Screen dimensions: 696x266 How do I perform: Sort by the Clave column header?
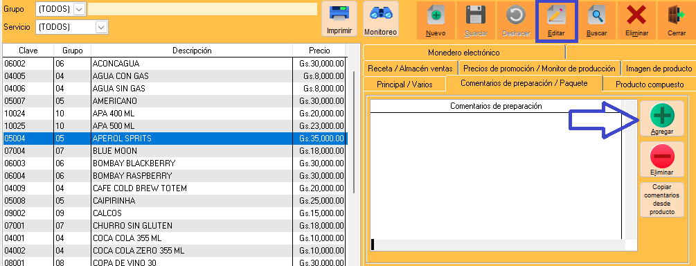click(x=28, y=51)
